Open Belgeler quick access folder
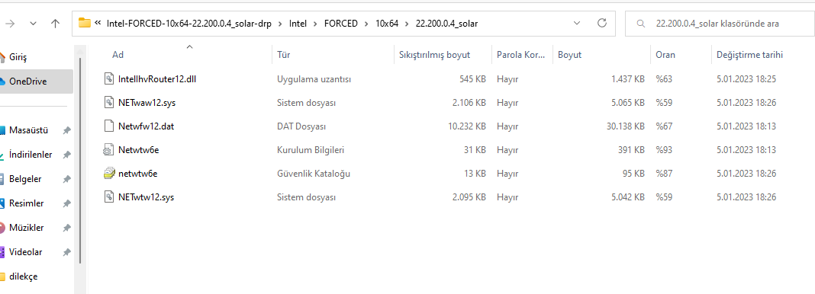 click(25, 179)
